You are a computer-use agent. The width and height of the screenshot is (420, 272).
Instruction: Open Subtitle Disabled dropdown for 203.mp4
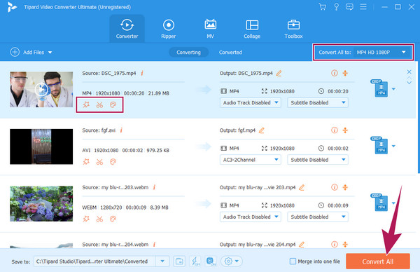(318, 217)
